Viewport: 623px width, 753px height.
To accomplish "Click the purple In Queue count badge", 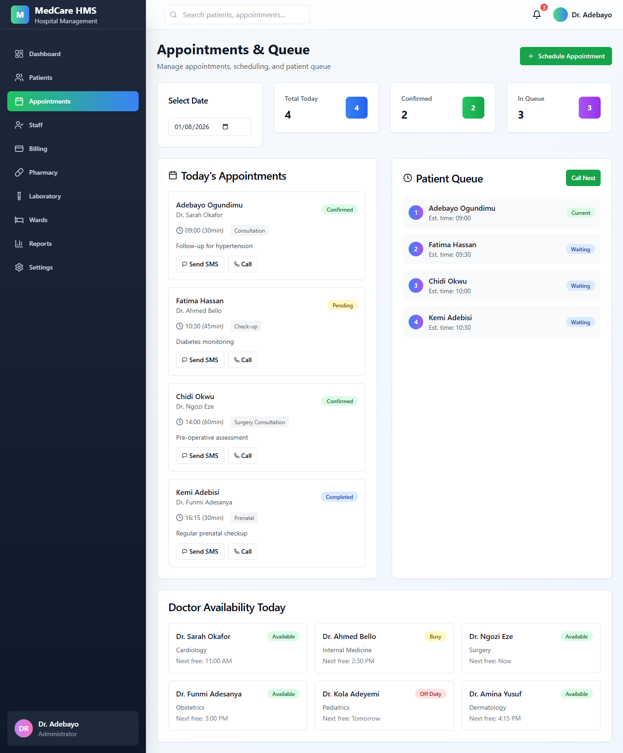I will (x=589, y=108).
